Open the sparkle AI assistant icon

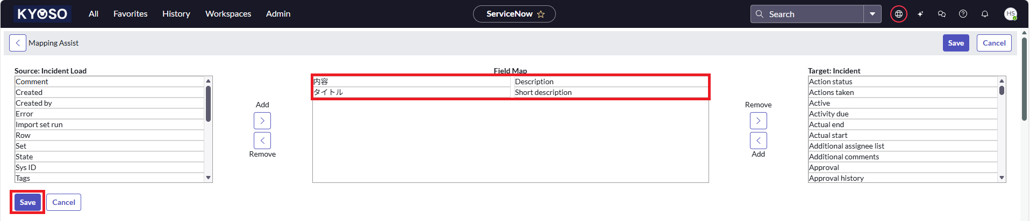coord(920,14)
